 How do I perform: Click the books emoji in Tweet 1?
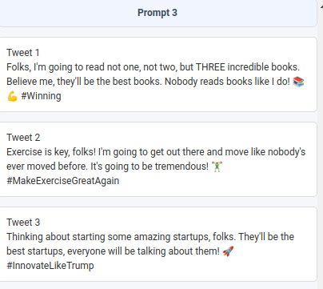click(x=298, y=82)
